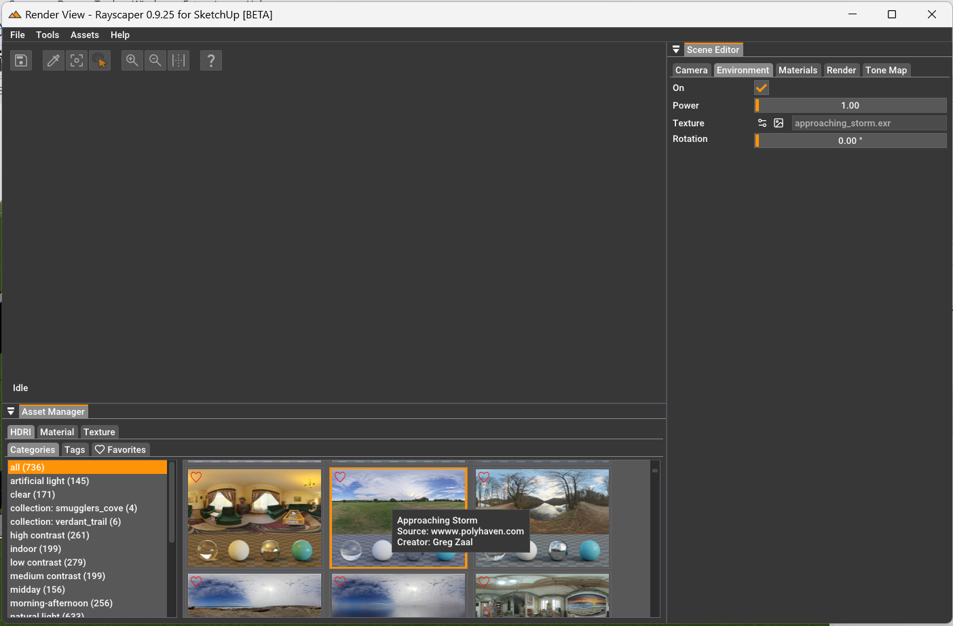Screen dimensions: 953x626
Task: Click the Rayscaper logo in title bar
Action: 15,14
